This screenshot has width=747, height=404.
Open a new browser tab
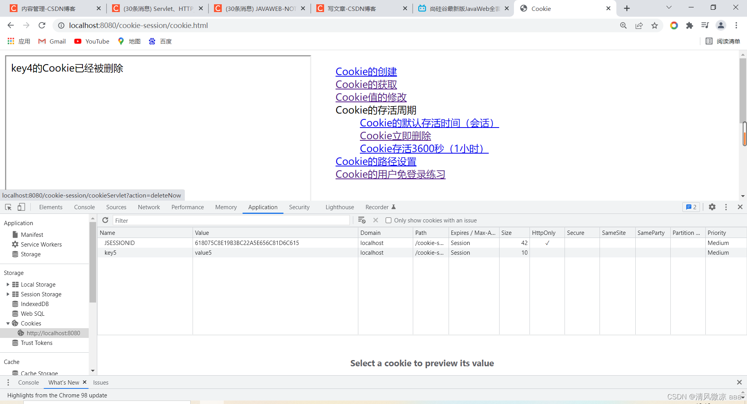pos(627,8)
